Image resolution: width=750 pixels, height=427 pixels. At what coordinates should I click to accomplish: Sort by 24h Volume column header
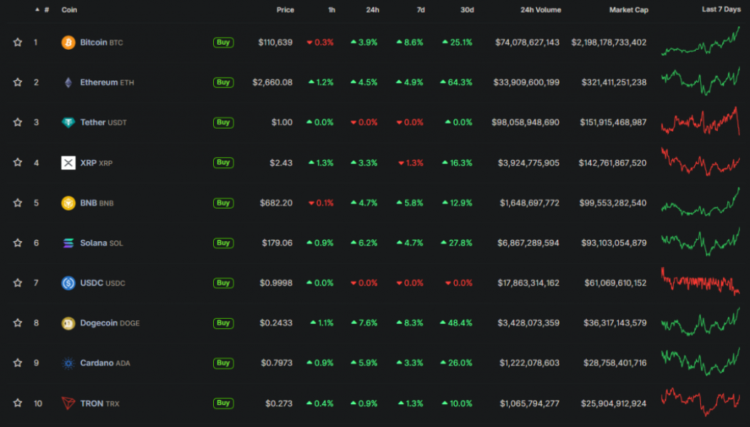pyautogui.click(x=540, y=10)
